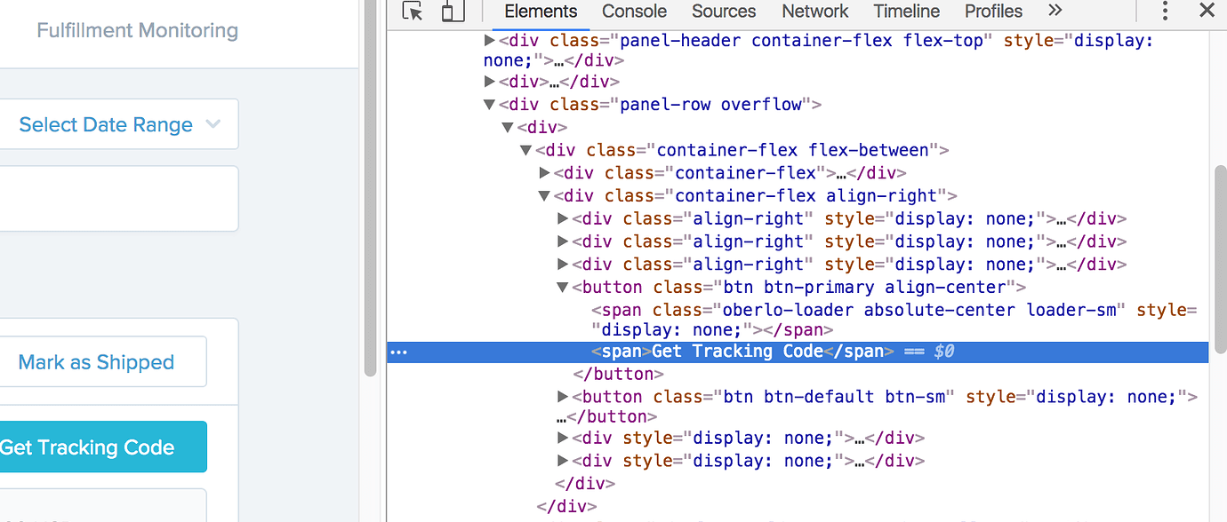Open the Timeline panel
Screen dimensions: 1227x522
click(905, 12)
